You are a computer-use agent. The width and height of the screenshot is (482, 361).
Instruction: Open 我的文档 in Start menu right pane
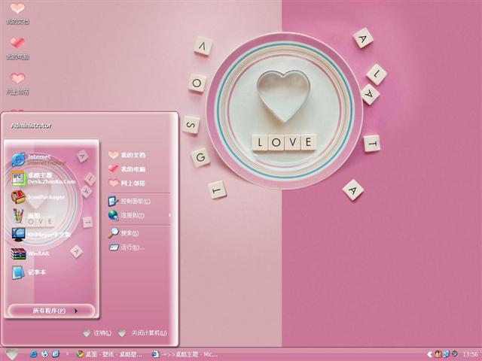click(x=127, y=155)
